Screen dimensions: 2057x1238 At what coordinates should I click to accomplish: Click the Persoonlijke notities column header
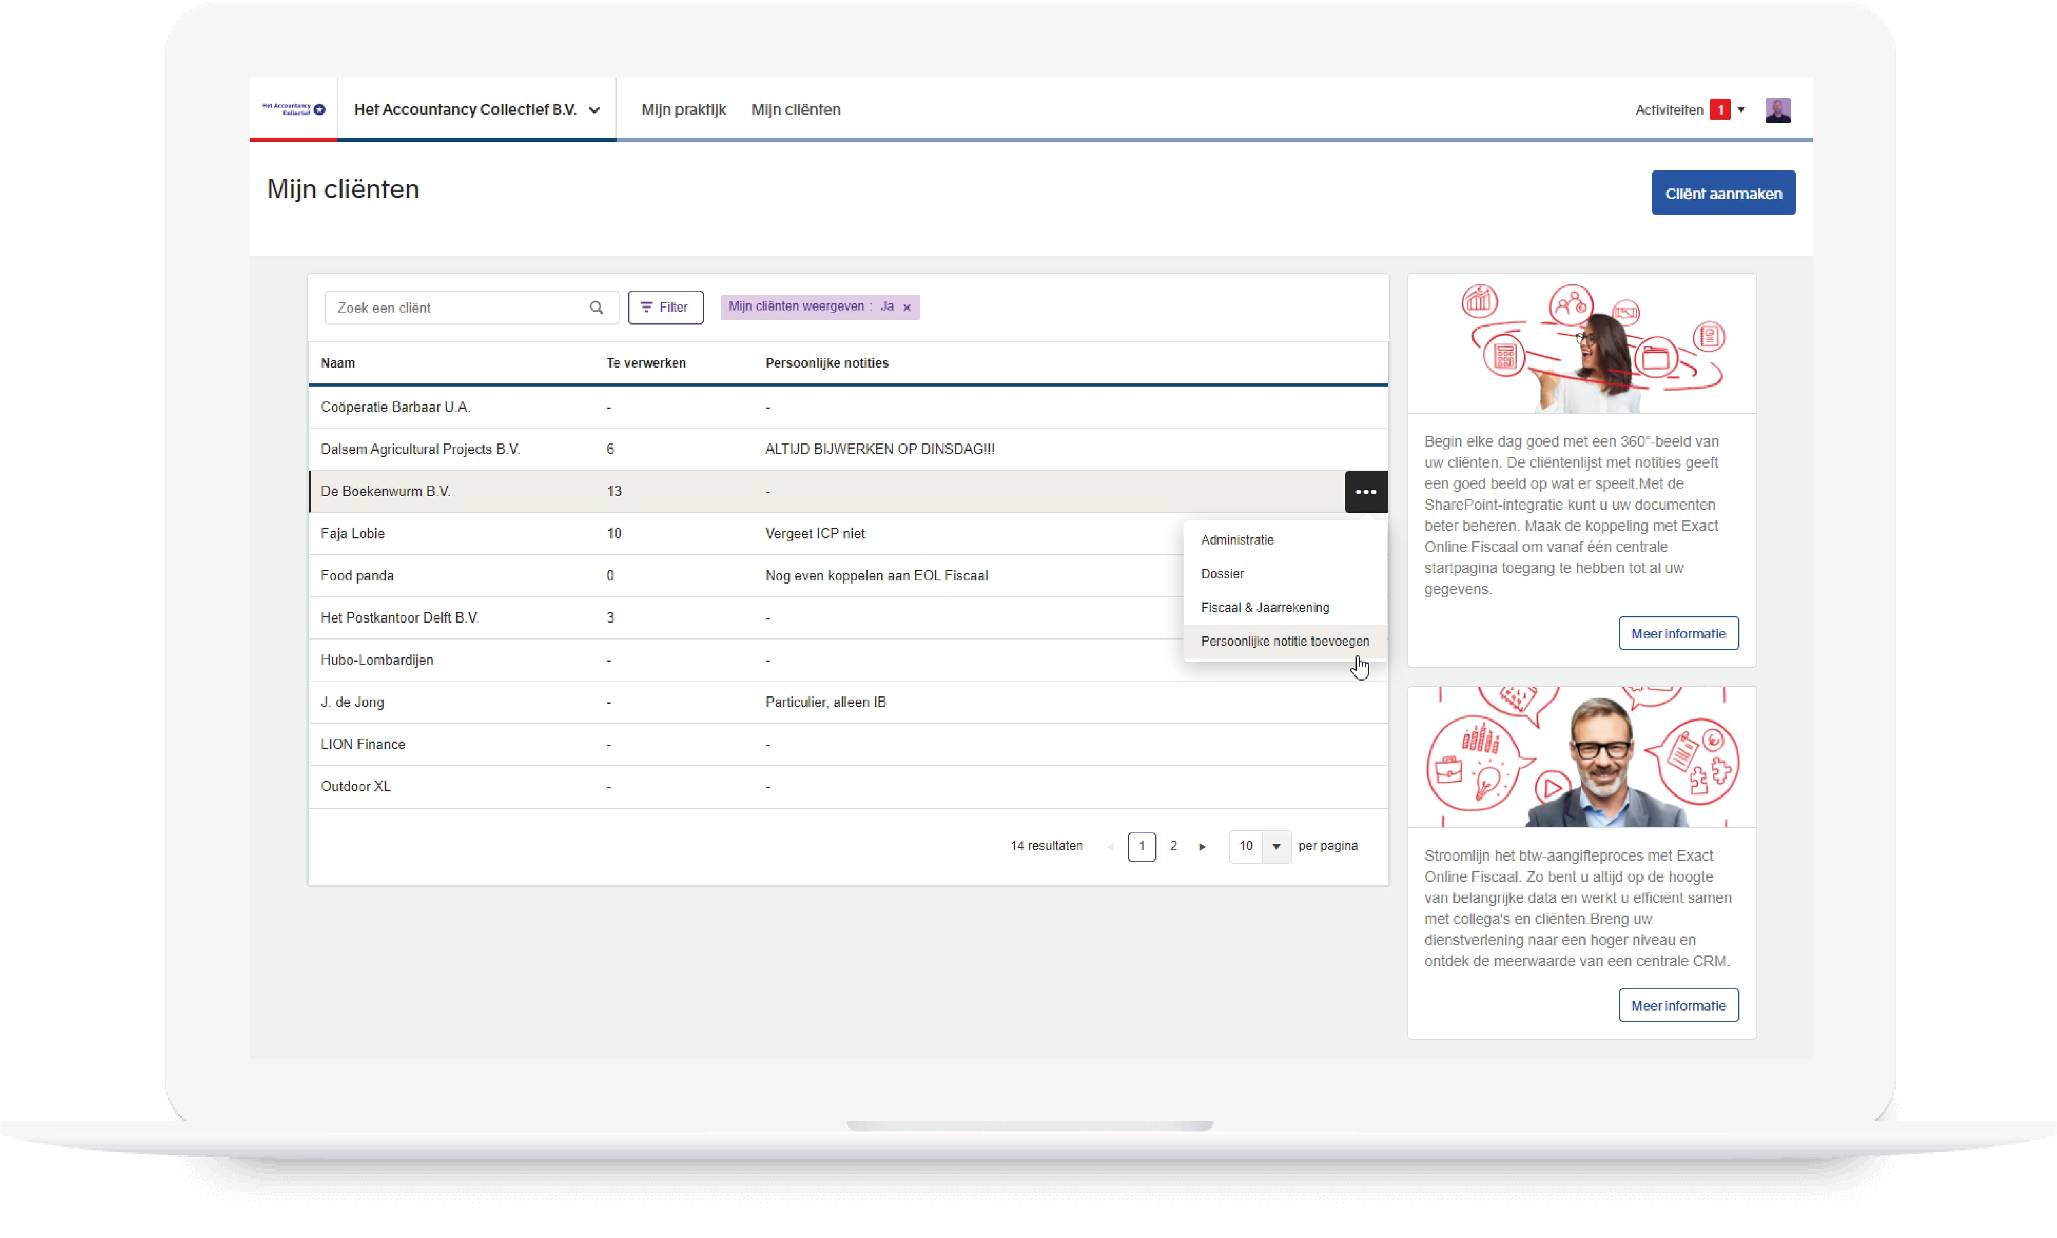click(827, 364)
